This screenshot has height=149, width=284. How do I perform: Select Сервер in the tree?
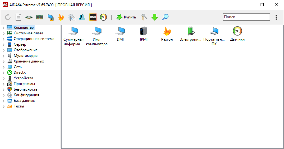[20, 44]
